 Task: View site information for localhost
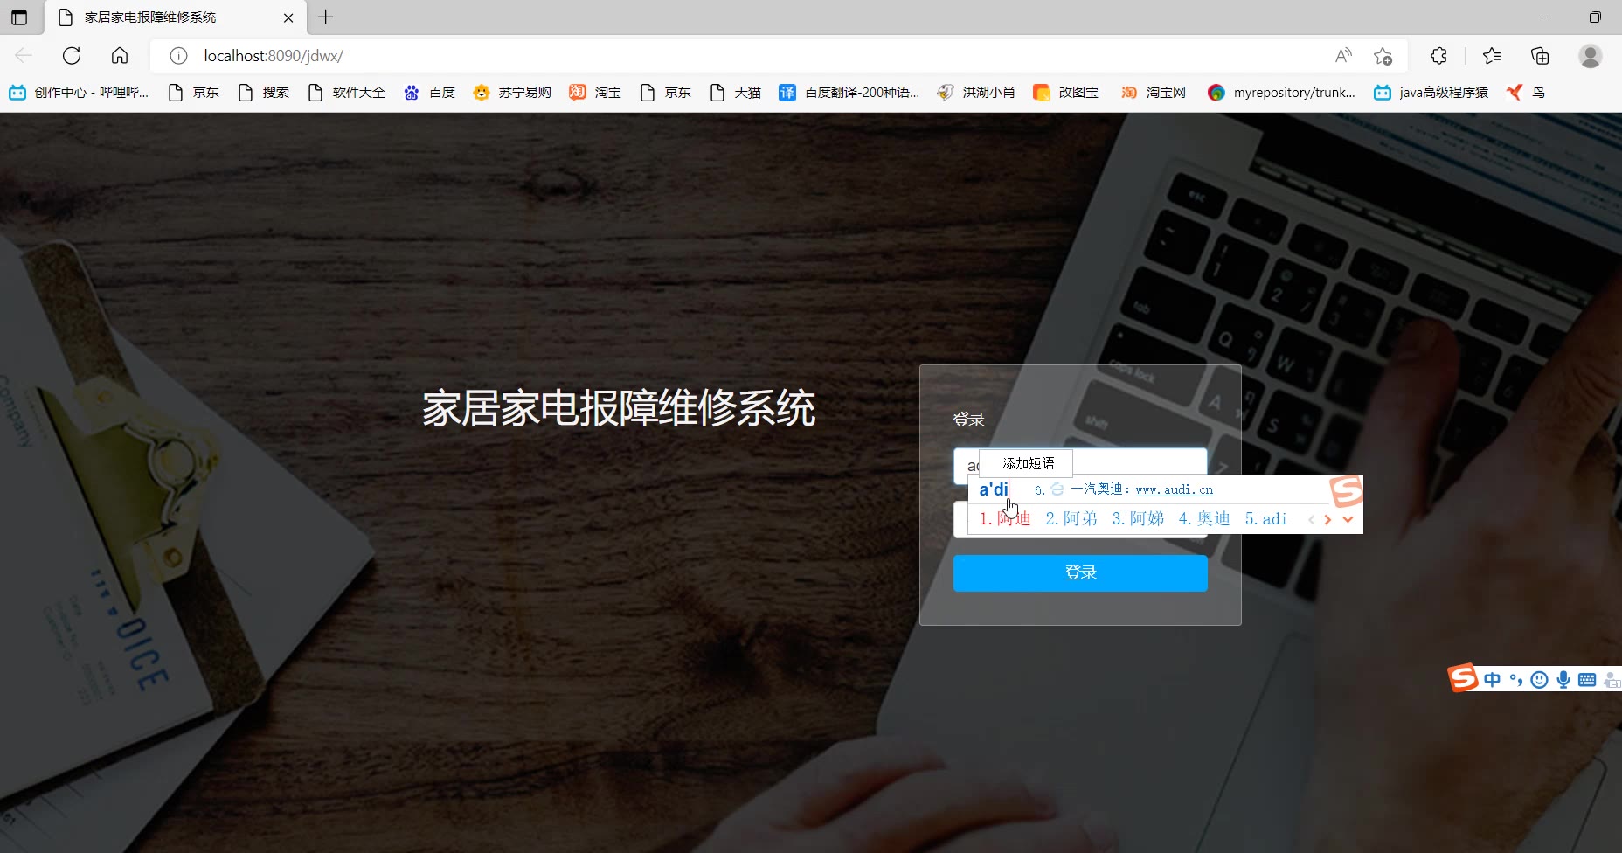(x=178, y=56)
